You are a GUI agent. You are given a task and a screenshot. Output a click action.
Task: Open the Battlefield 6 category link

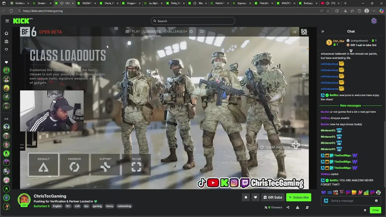coord(42,206)
